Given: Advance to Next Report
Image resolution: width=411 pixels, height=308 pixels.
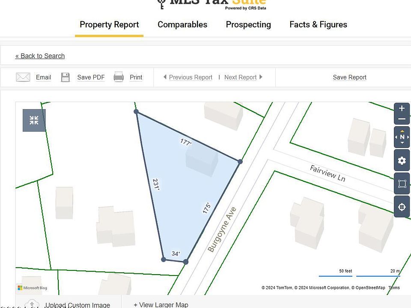Looking at the screenshot, I should 240,77.
